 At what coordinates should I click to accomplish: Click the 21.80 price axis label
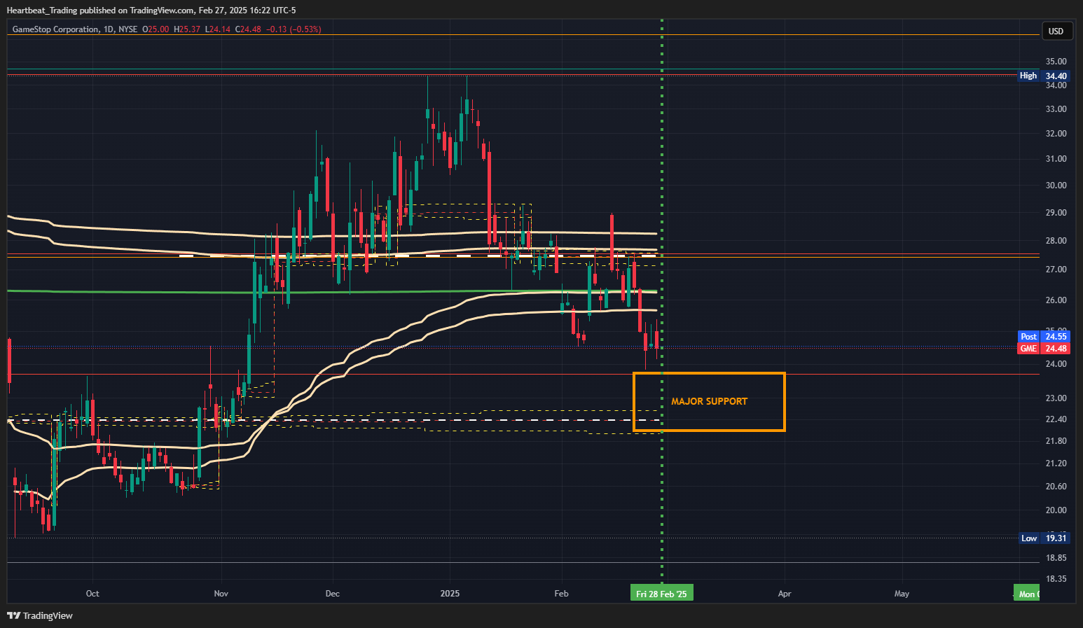(x=1056, y=441)
